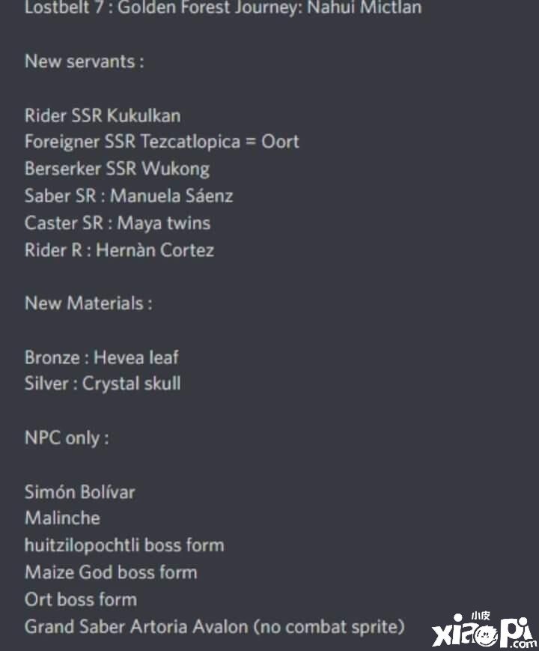Click the Rider SSR Kukulkan line
The height and width of the screenshot is (651, 539).
(103, 115)
